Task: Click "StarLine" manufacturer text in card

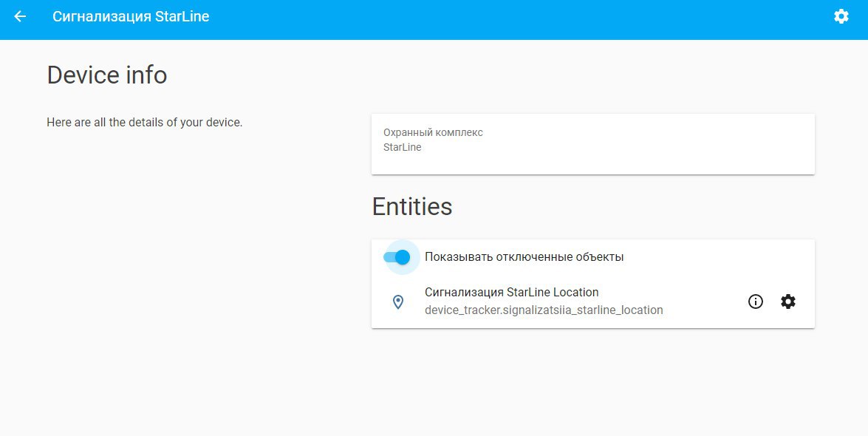Action: tap(402, 147)
